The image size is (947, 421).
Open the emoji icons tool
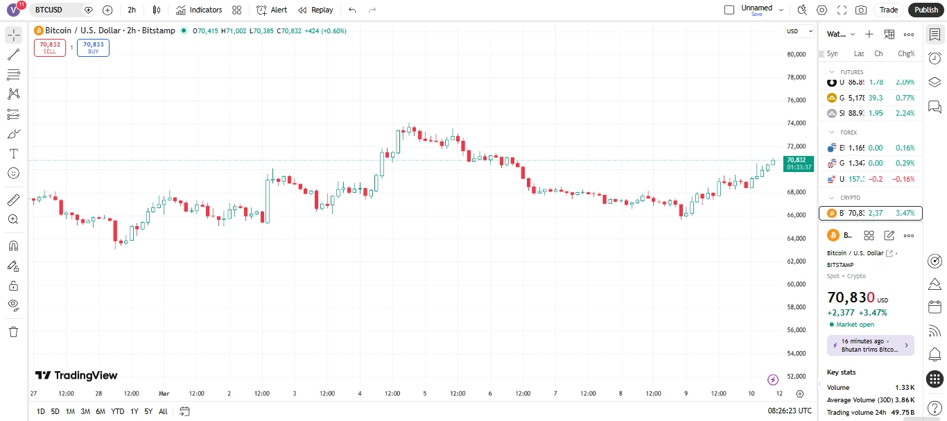pyautogui.click(x=13, y=173)
